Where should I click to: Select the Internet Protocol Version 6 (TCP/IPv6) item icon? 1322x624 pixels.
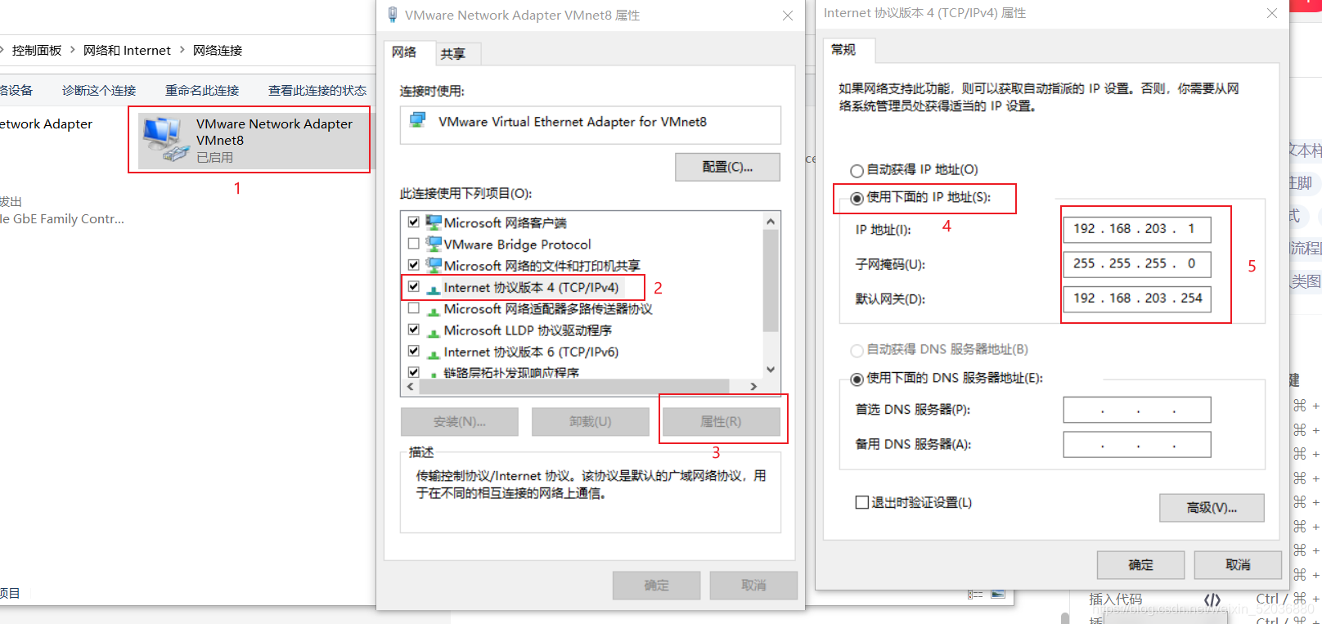click(x=434, y=352)
